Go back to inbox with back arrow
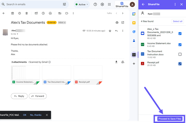The width and height of the screenshot is (186, 123). click(x=4, y=13)
